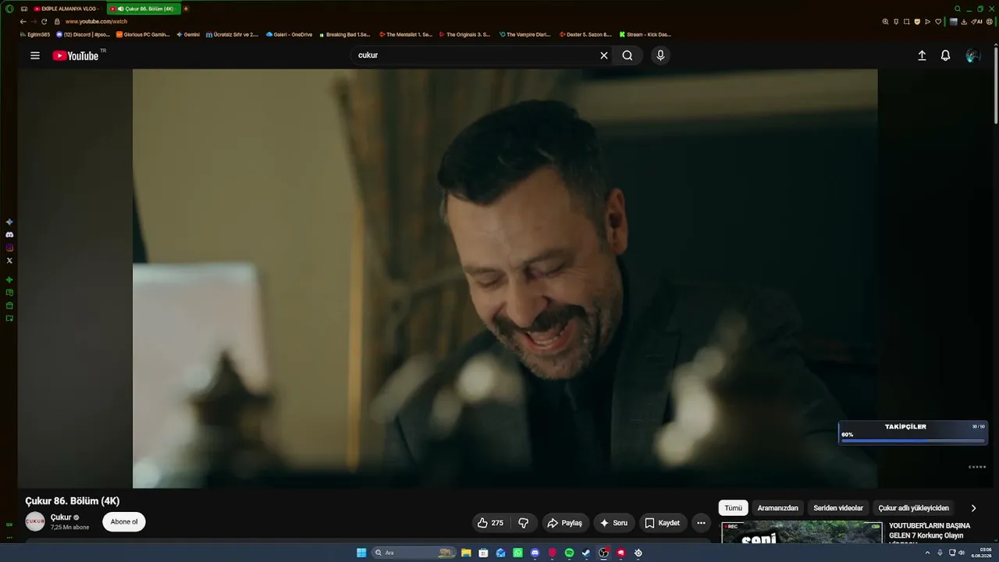Screen dimensions: 999x562
Task: Open Steam from the taskbar
Action: click(x=586, y=553)
